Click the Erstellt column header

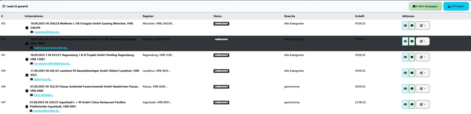pyautogui.click(x=359, y=16)
